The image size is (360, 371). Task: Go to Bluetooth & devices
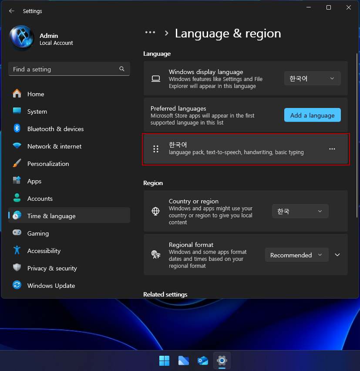pyautogui.click(x=69, y=129)
